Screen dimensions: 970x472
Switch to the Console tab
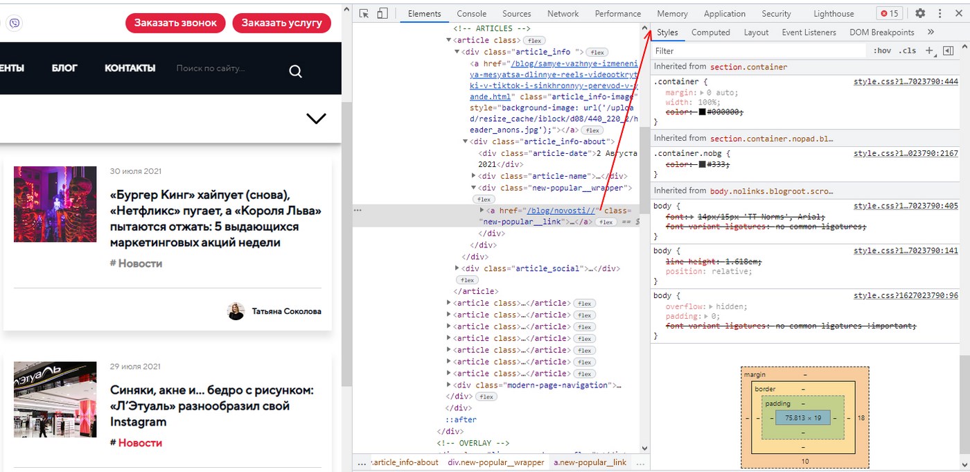point(471,14)
